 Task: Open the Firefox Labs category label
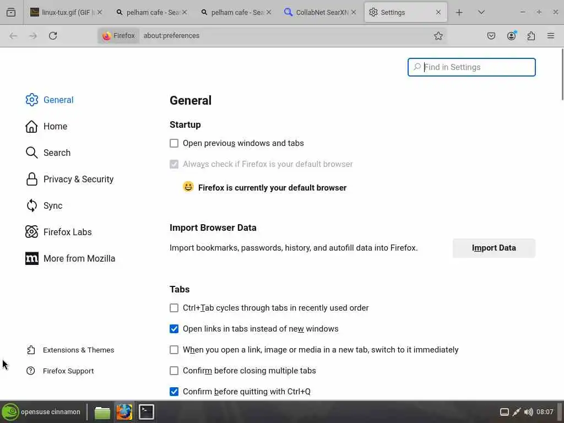[x=68, y=232]
